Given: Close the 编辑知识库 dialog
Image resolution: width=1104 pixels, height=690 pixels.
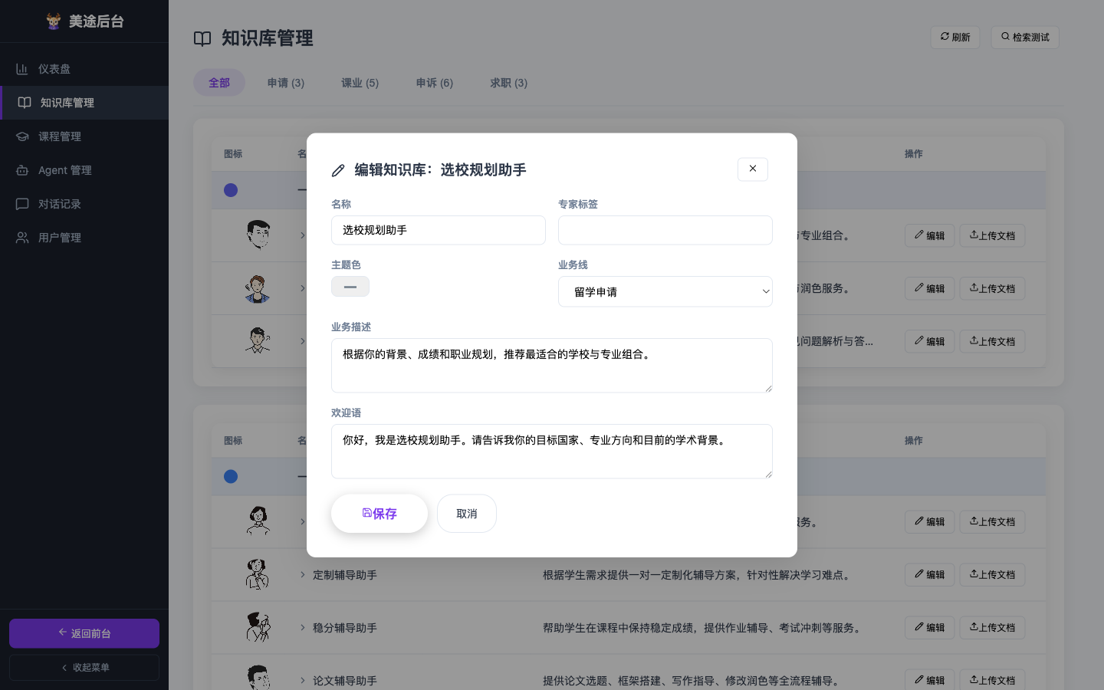Looking at the screenshot, I should [x=753, y=169].
